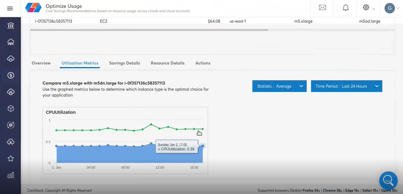Click the EC2 cell in the table row
The width and height of the screenshot is (403, 194).
[x=104, y=21]
